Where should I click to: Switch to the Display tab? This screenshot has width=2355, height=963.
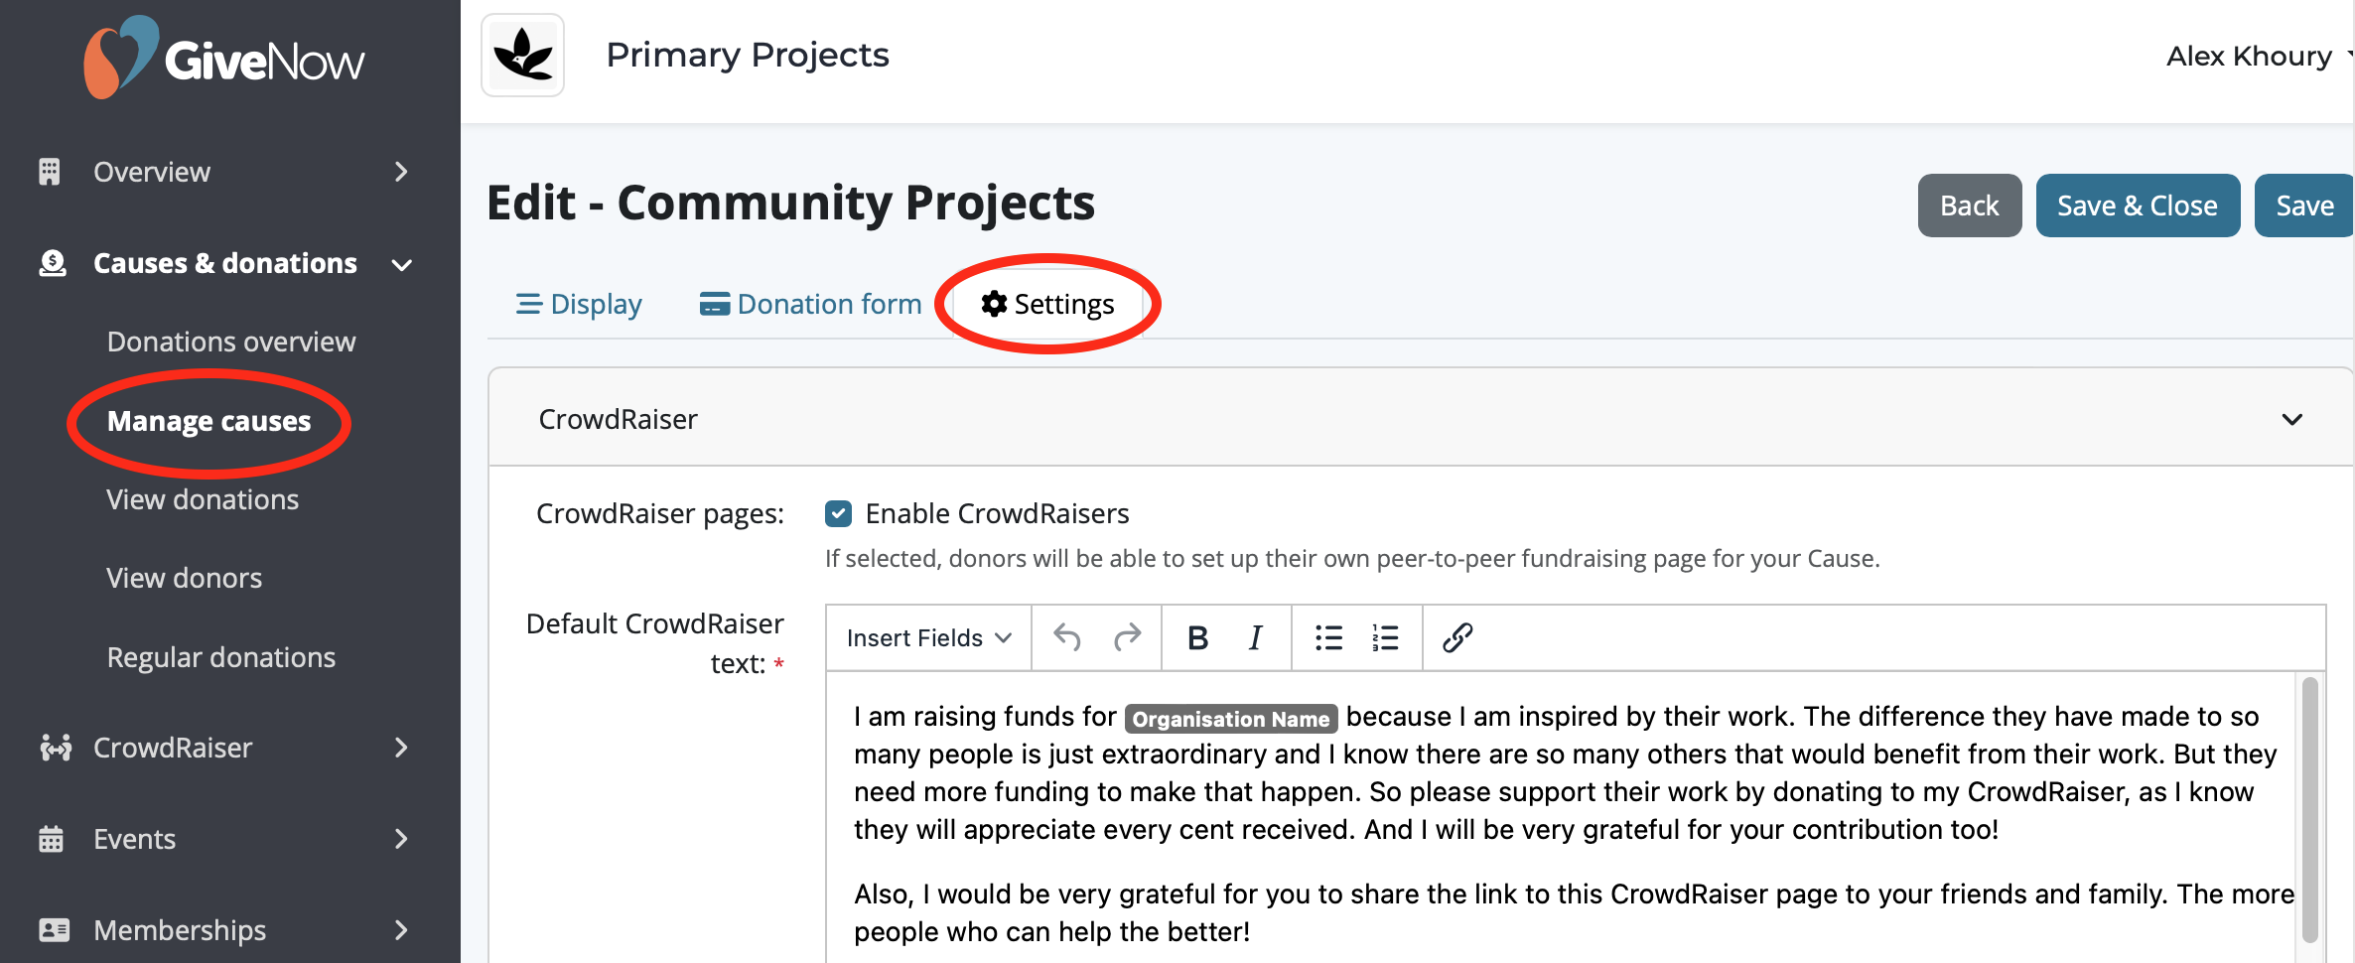pyautogui.click(x=579, y=304)
